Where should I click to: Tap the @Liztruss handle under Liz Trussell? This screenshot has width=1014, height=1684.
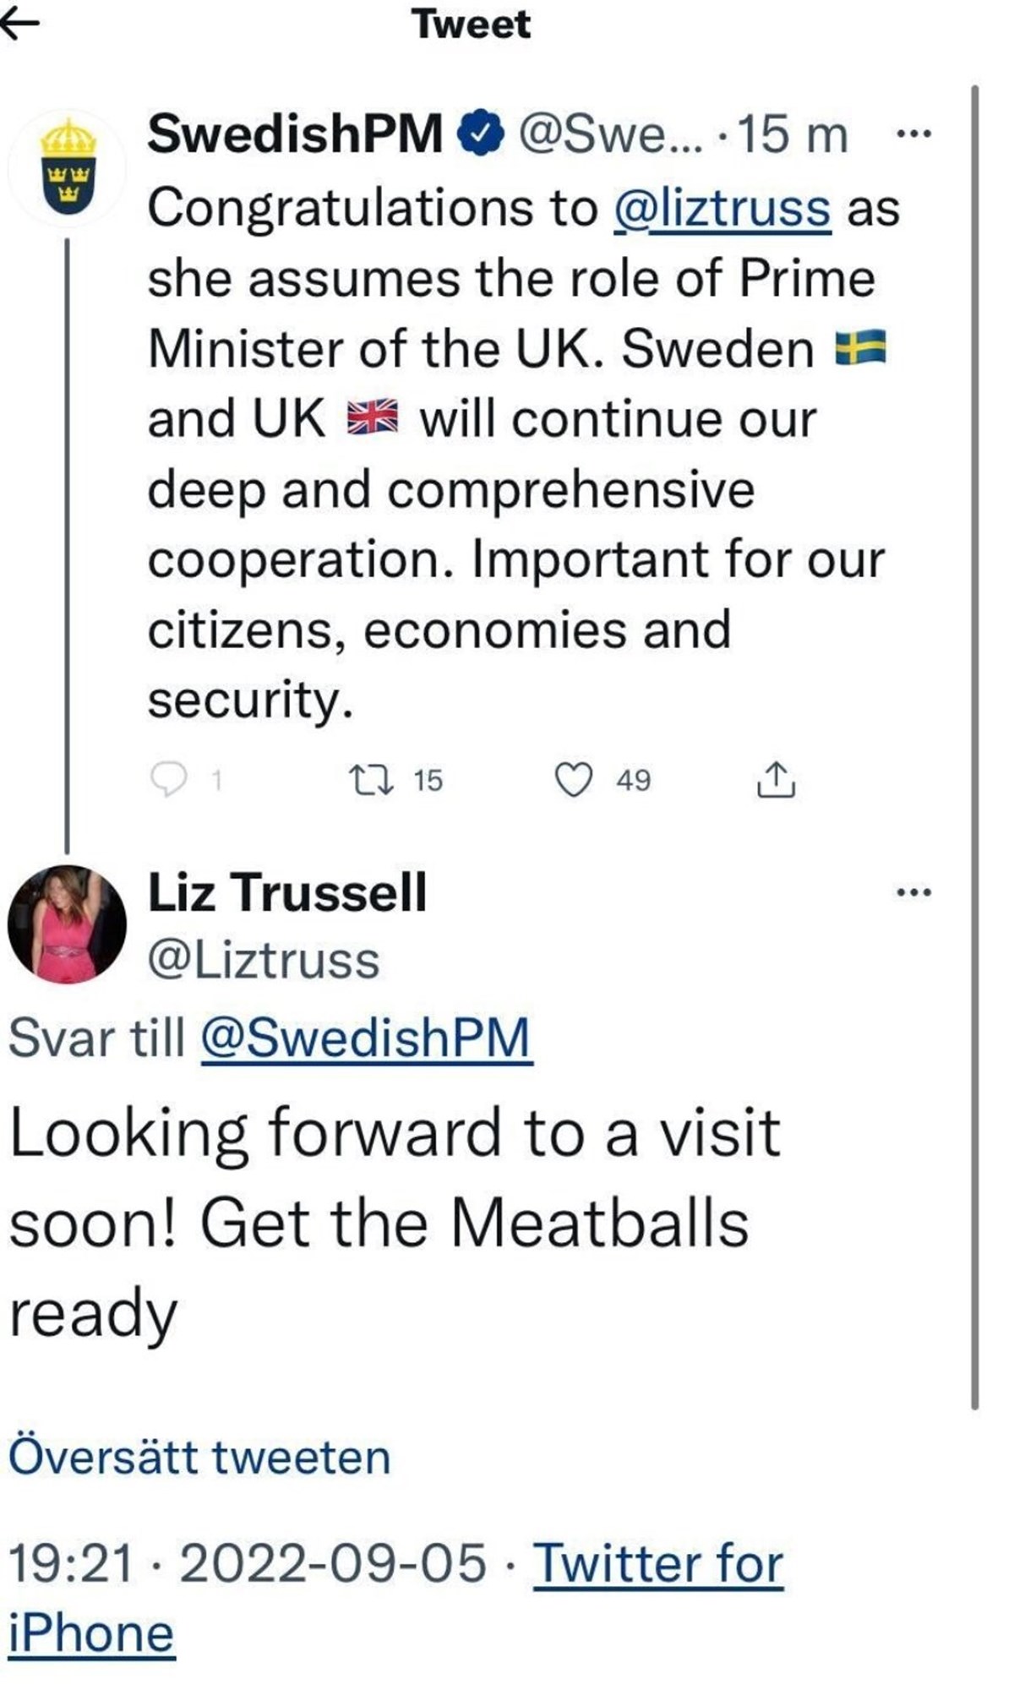click(264, 961)
